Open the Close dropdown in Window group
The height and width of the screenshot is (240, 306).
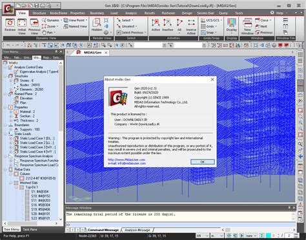pyautogui.click(x=263, y=21)
